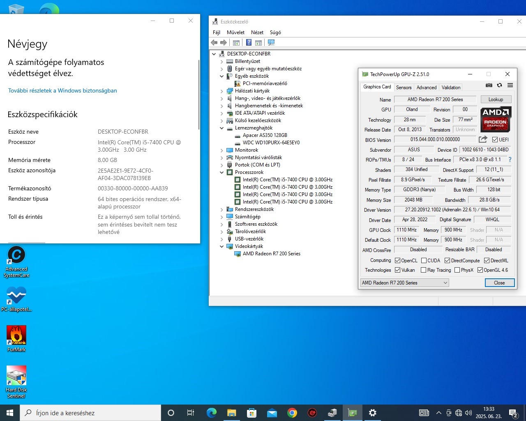Click the Bus Interface question mark icon
The height and width of the screenshot is (421, 526).
tap(510, 160)
